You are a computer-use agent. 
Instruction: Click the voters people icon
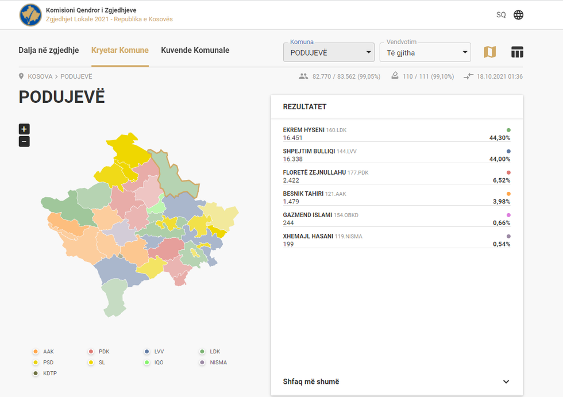303,76
